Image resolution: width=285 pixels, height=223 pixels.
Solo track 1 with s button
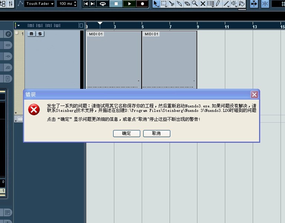(x=40, y=34)
